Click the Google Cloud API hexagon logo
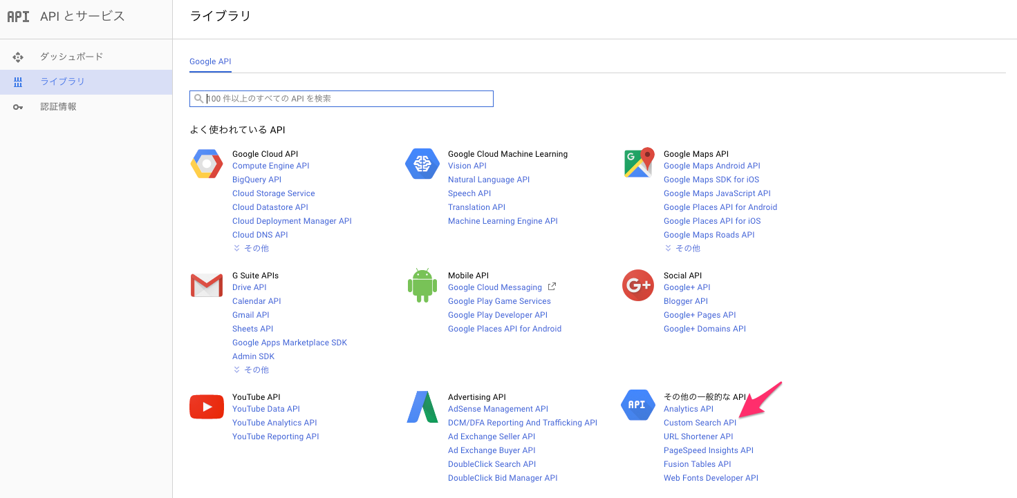 pos(206,164)
